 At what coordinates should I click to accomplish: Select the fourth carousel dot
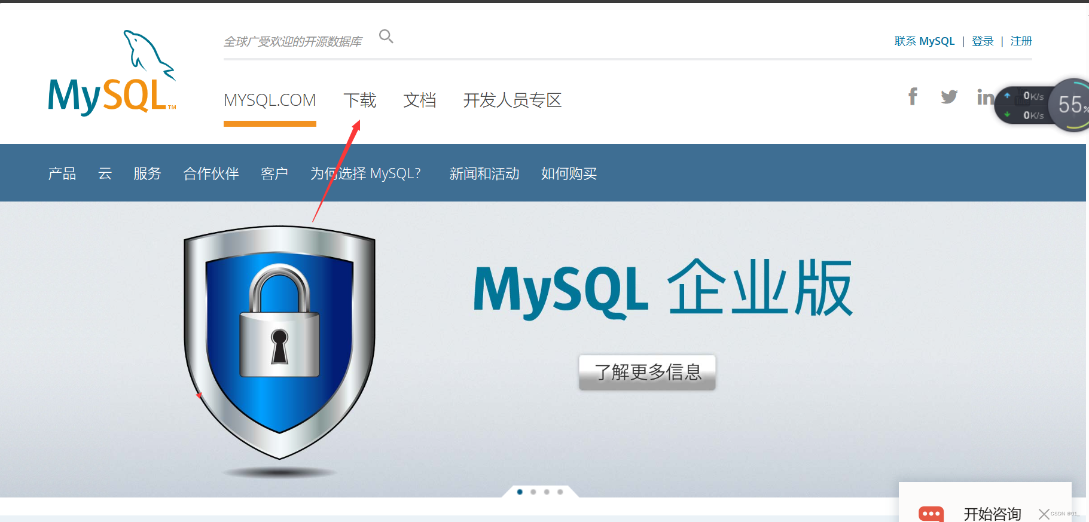560,492
